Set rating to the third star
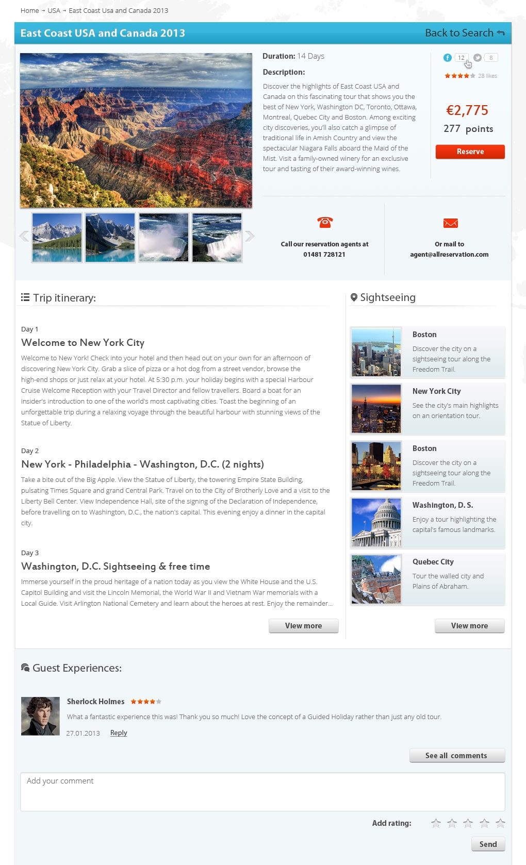The image size is (526, 865). click(x=468, y=823)
